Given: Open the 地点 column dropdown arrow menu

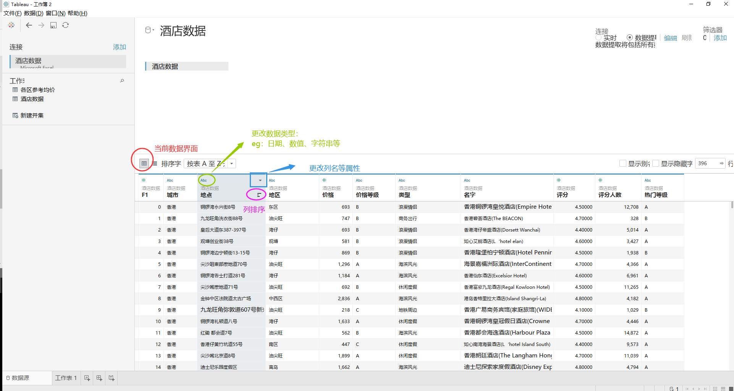Looking at the screenshot, I should coord(260,180).
